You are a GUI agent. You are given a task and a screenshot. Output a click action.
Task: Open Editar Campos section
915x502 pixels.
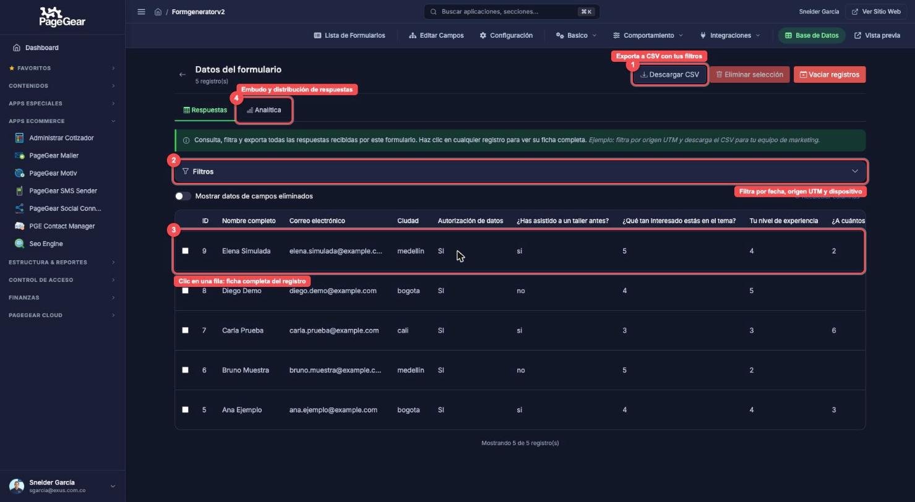pos(436,35)
